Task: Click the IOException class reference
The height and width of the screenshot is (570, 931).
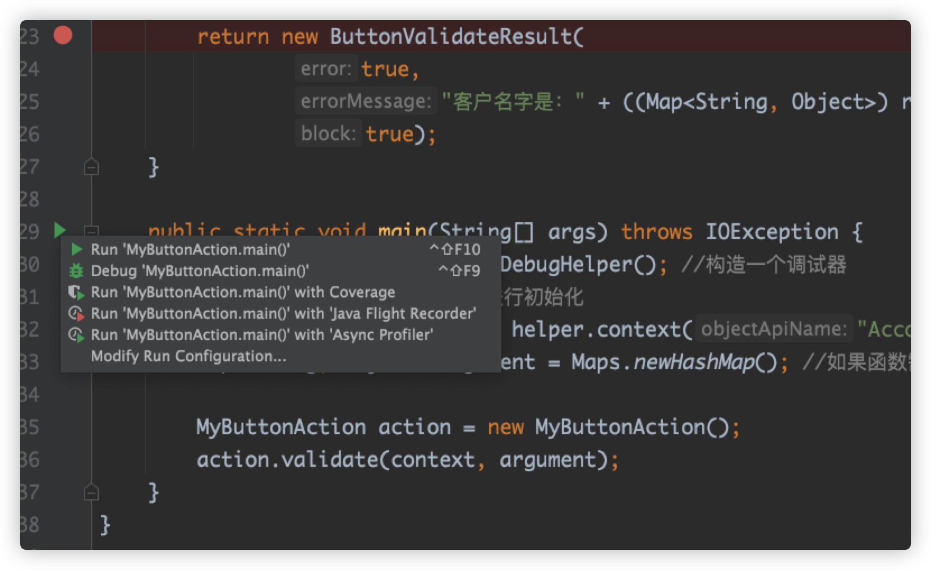Action: click(772, 232)
